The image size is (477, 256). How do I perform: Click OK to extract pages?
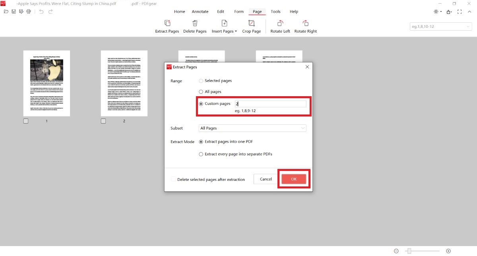(x=294, y=179)
